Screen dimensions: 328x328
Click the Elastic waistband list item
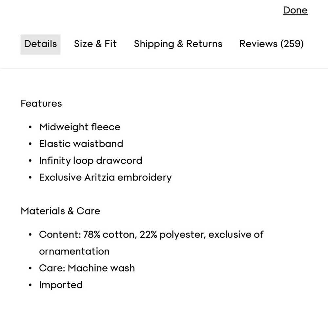[x=81, y=144]
